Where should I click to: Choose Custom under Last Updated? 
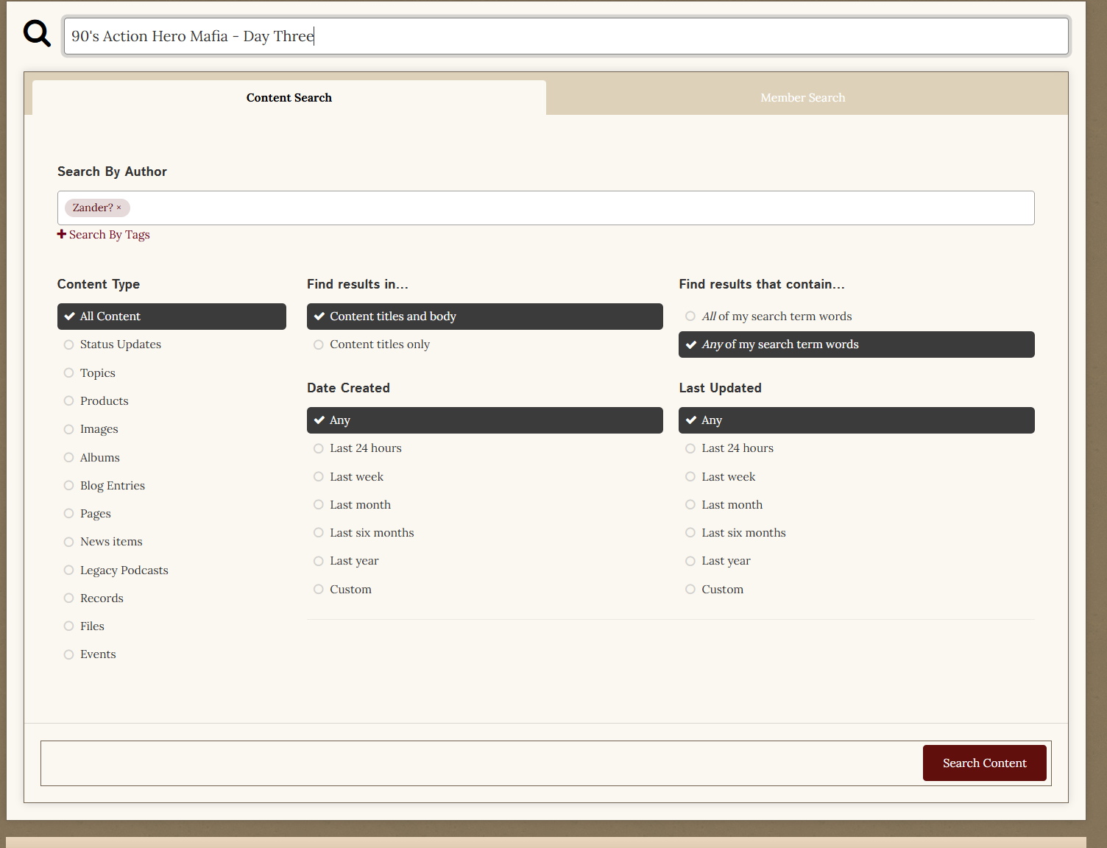point(722,590)
